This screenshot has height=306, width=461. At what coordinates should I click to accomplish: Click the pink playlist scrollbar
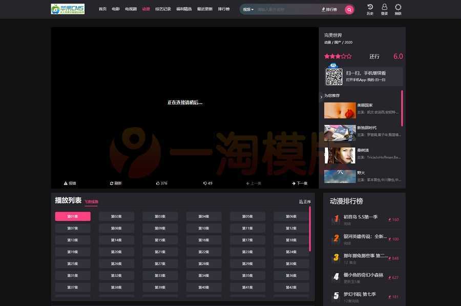(x=310, y=228)
